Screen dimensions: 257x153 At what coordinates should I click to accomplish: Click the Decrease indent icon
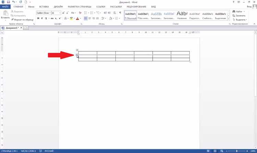tap(105, 13)
